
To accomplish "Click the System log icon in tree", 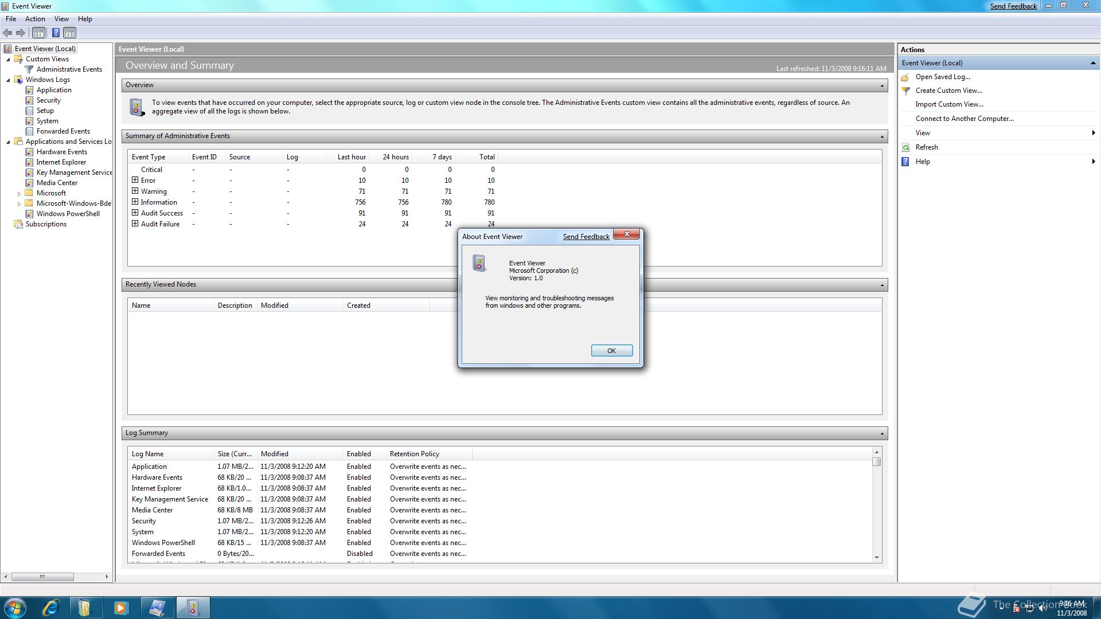I will (29, 121).
